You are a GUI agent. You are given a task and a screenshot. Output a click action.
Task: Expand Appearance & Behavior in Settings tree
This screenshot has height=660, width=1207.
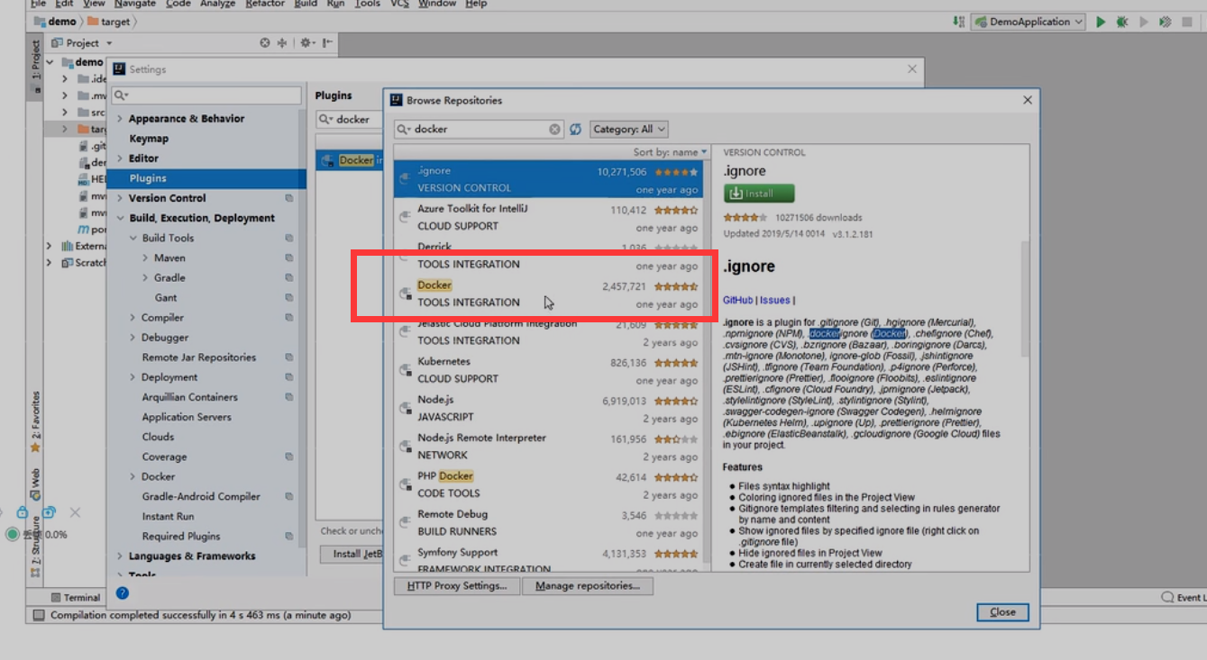120,118
